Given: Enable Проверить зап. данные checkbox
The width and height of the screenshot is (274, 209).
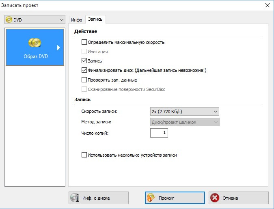Looking at the screenshot, I should click(84, 80).
